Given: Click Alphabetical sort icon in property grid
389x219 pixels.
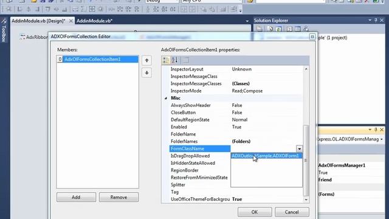Looking at the screenshot, I should (x=175, y=60).
